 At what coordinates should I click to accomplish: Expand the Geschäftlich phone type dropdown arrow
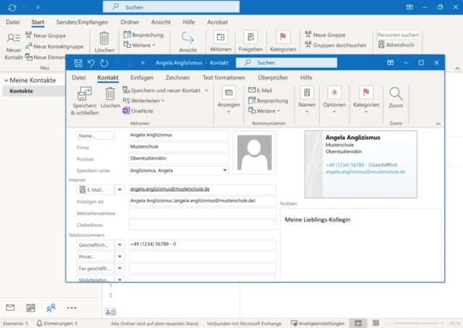point(119,245)
